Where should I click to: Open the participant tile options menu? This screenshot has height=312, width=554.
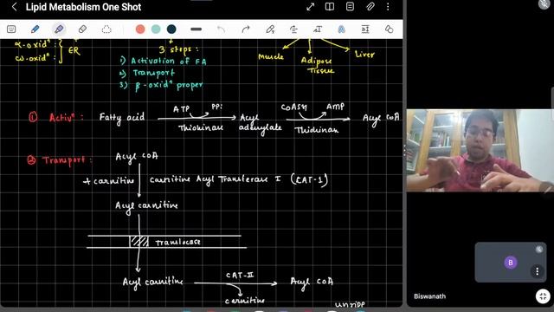(537, 271)
